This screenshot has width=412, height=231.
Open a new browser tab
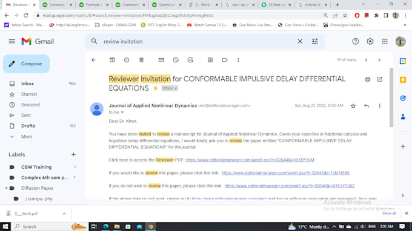click(x=337, y=5)
